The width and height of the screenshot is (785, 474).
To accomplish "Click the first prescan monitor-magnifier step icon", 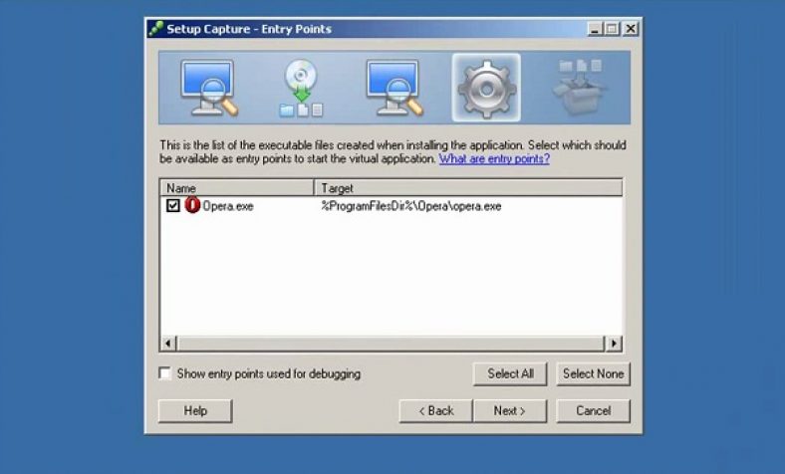I will click(x=208, y=88).
